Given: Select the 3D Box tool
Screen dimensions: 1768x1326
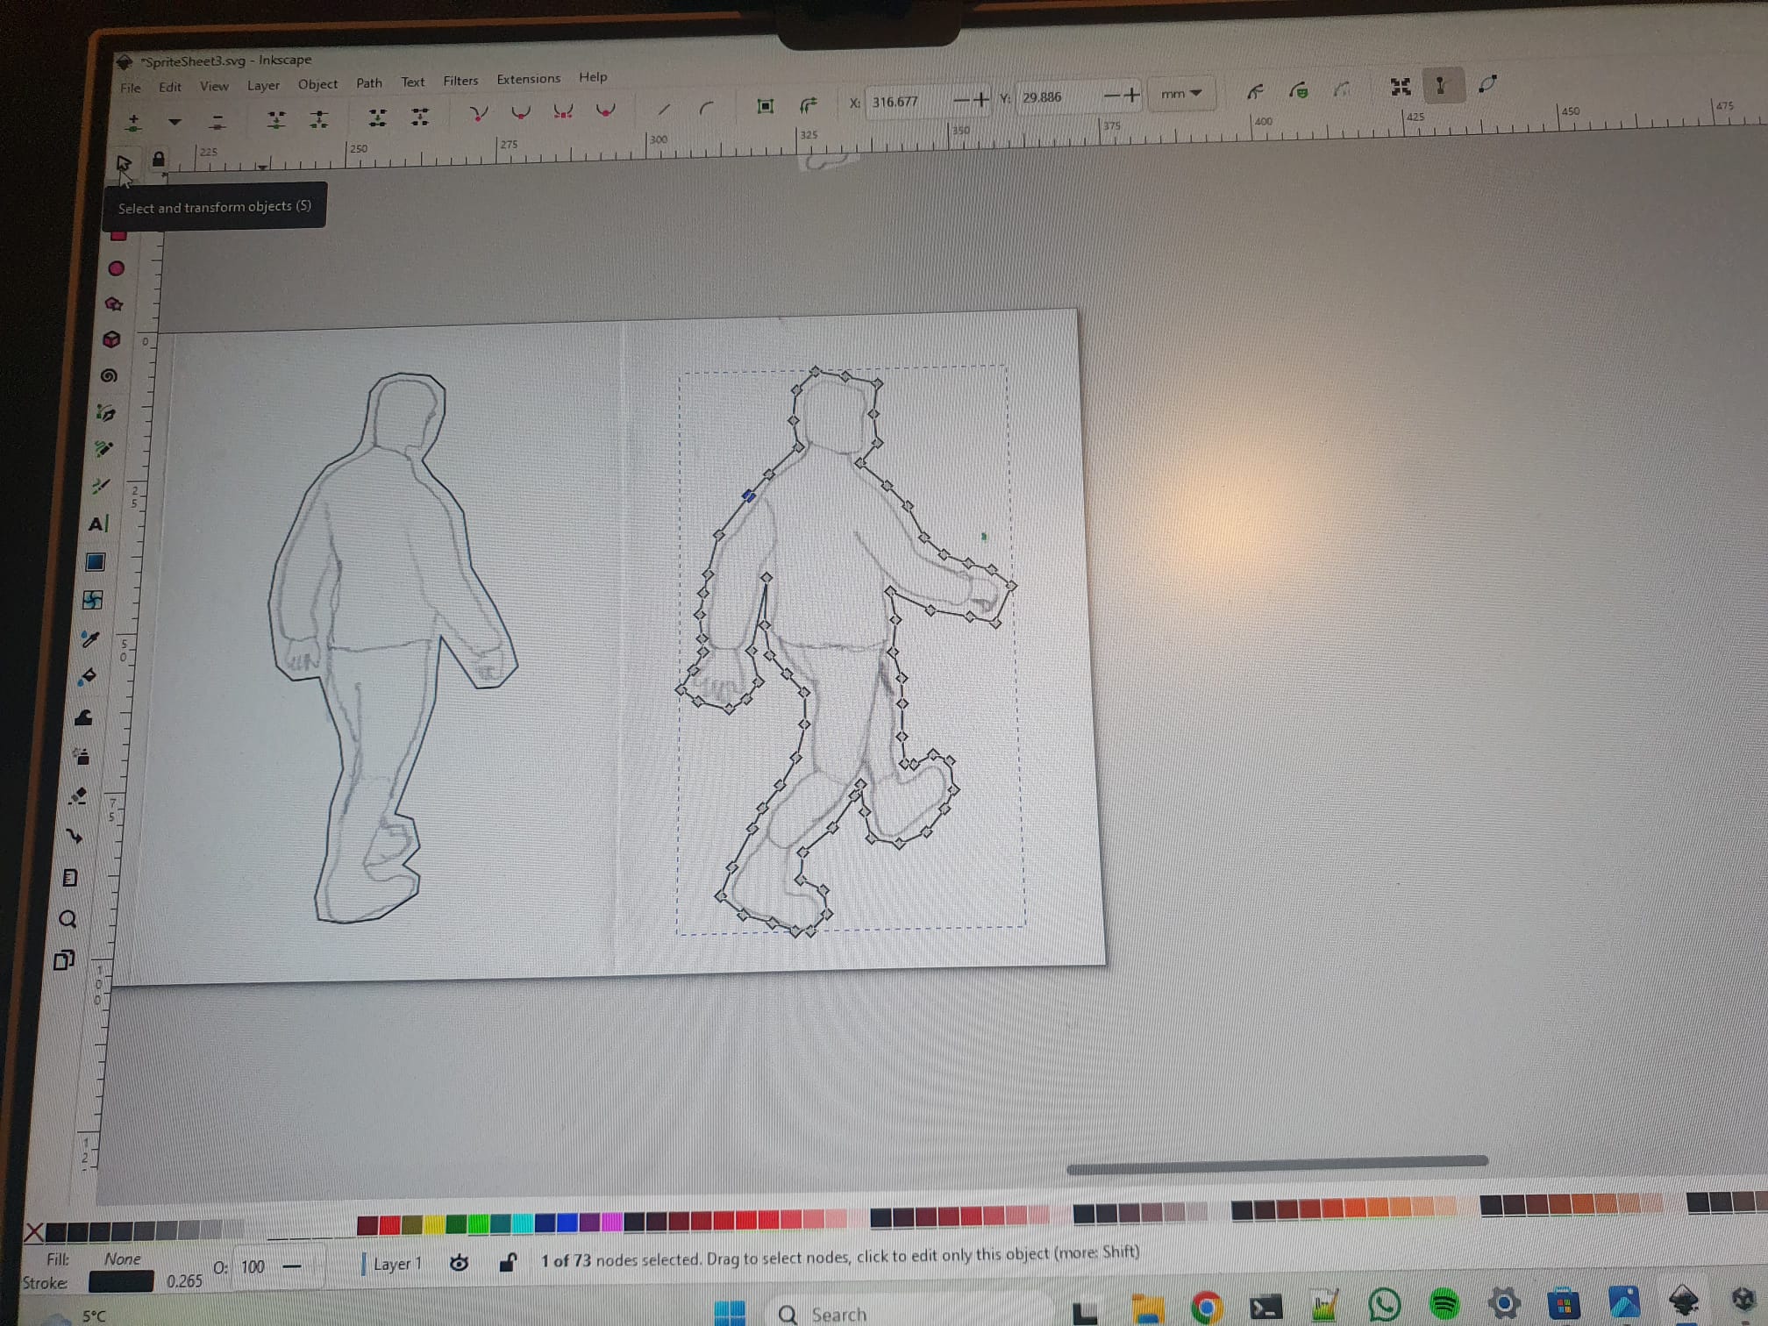Looking at the screenshot, I should 112,339.
